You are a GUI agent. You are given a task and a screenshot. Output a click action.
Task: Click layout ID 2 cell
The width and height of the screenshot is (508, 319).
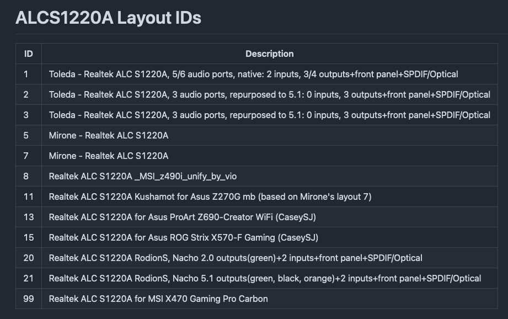[29, 95]
